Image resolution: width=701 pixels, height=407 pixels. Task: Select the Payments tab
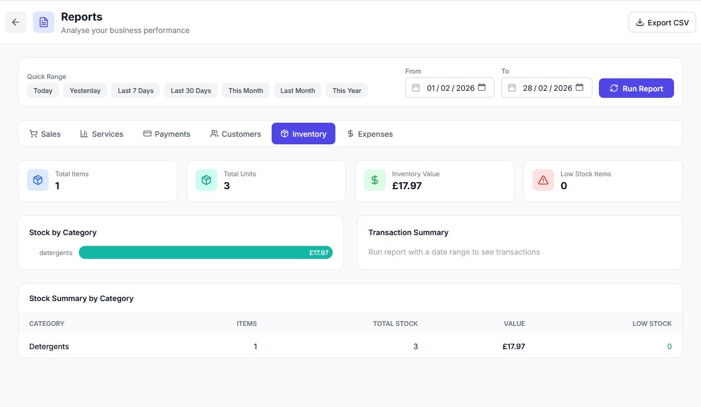166,134
